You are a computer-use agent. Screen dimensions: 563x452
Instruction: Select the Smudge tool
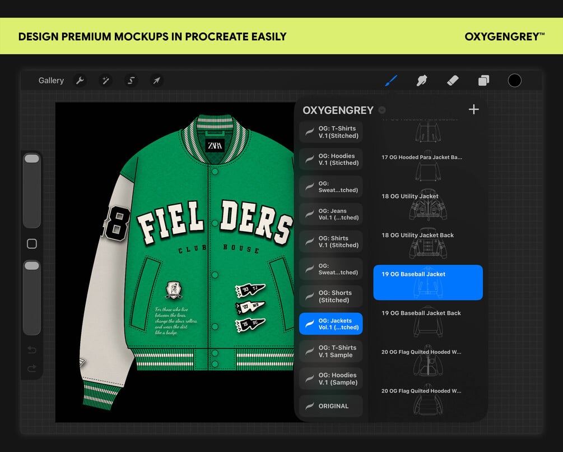coord(421,81)
